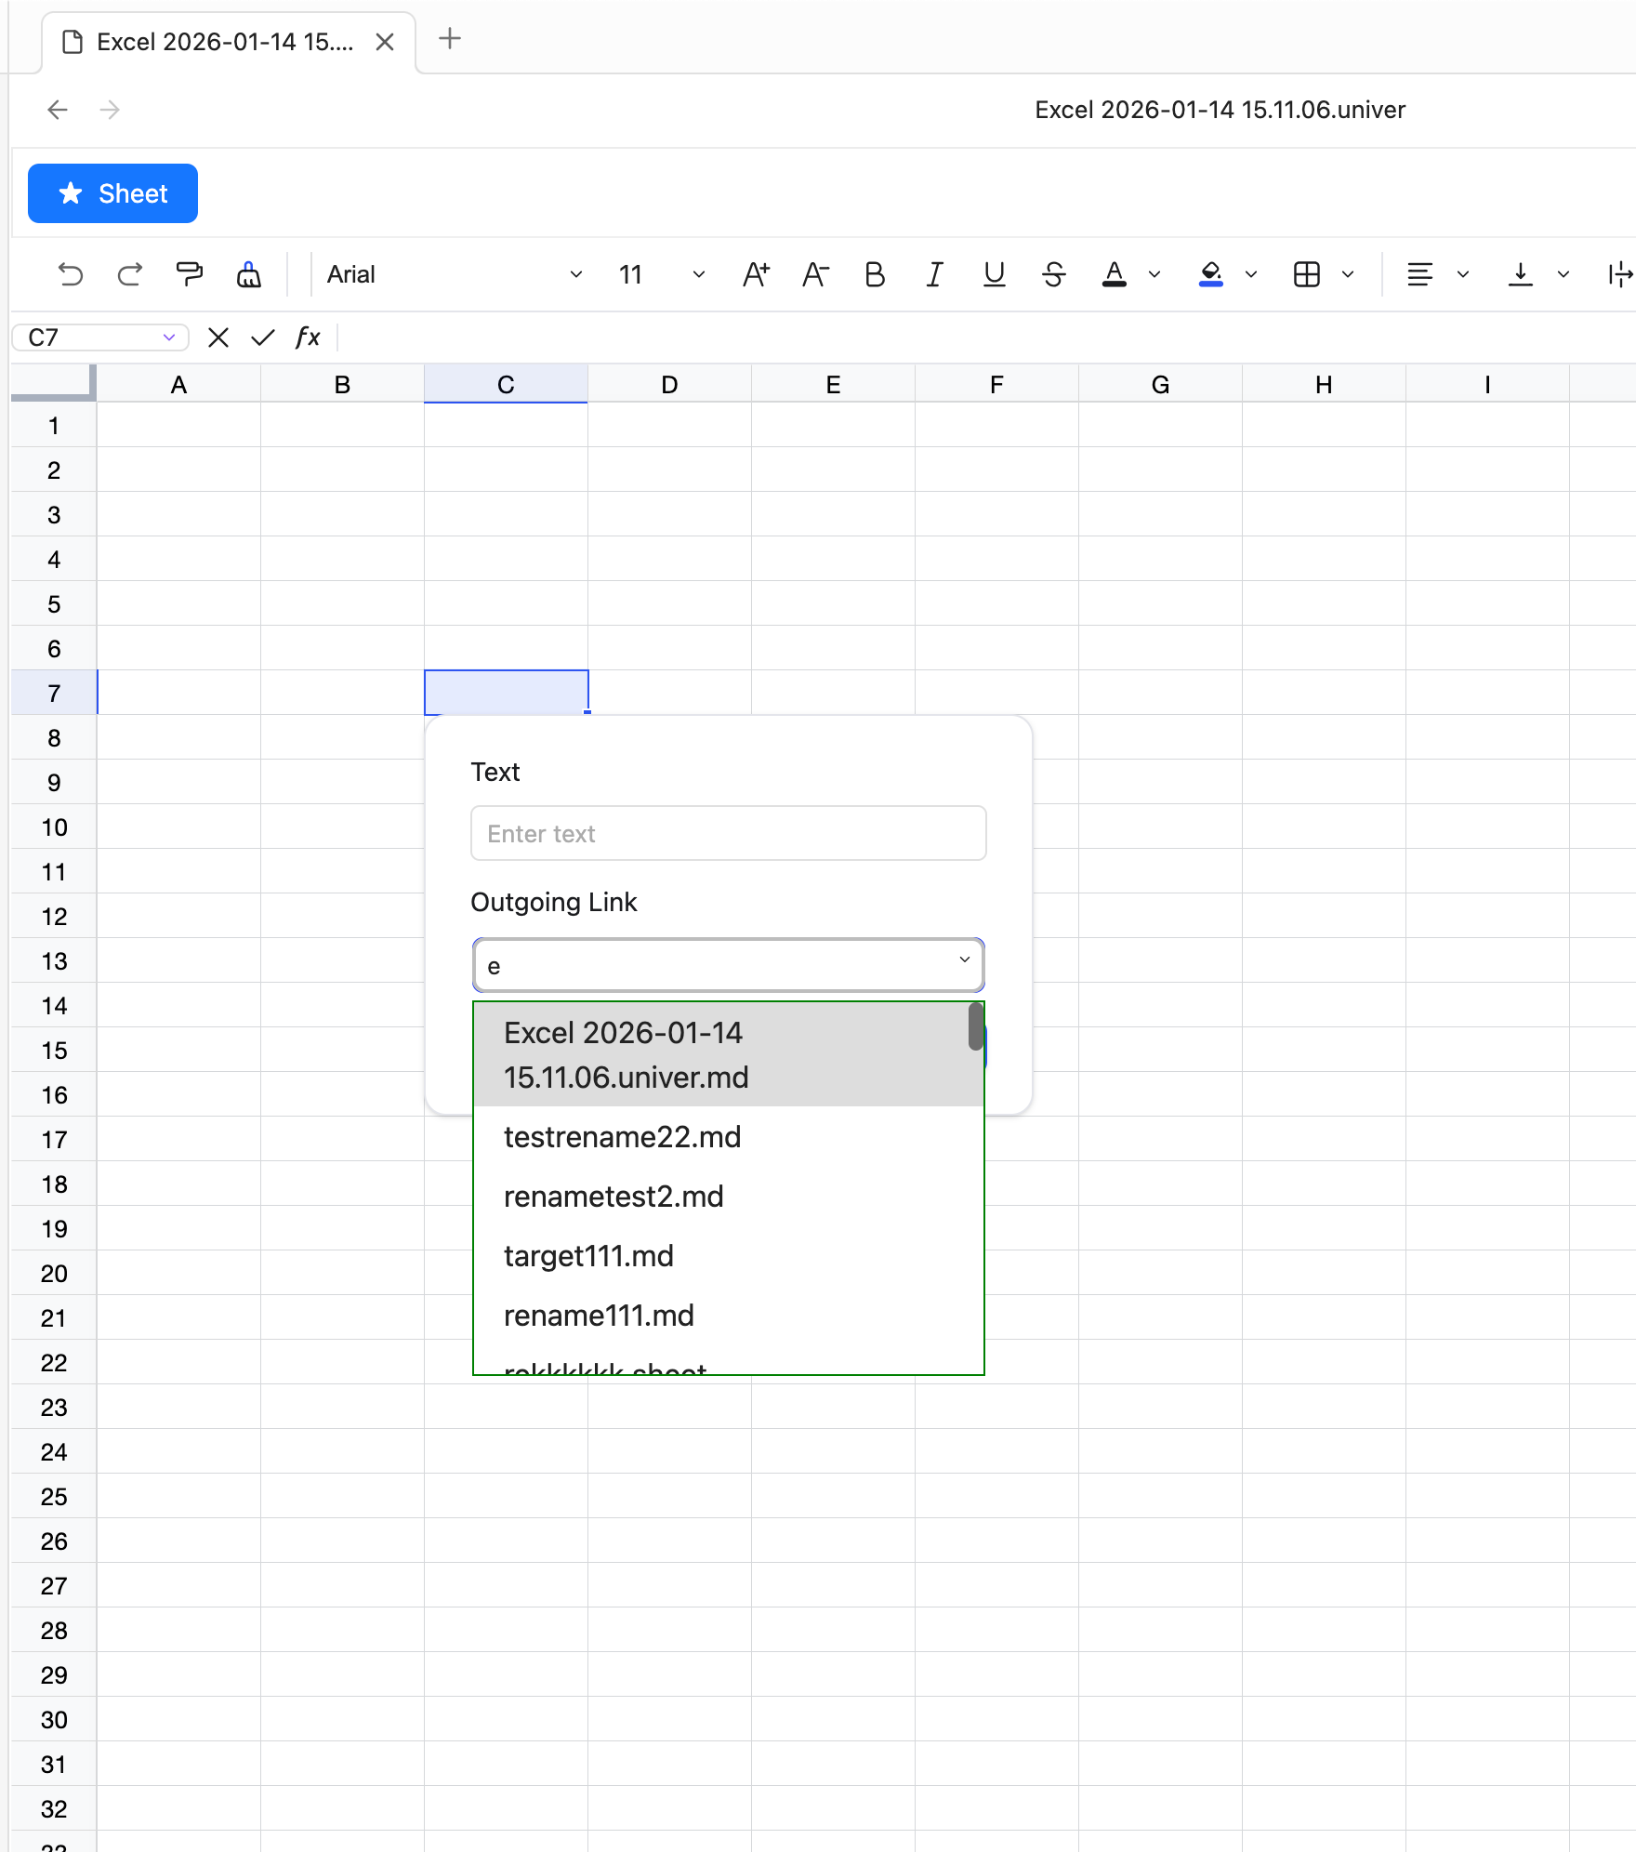Toggle italic text style

pos(934,274)
